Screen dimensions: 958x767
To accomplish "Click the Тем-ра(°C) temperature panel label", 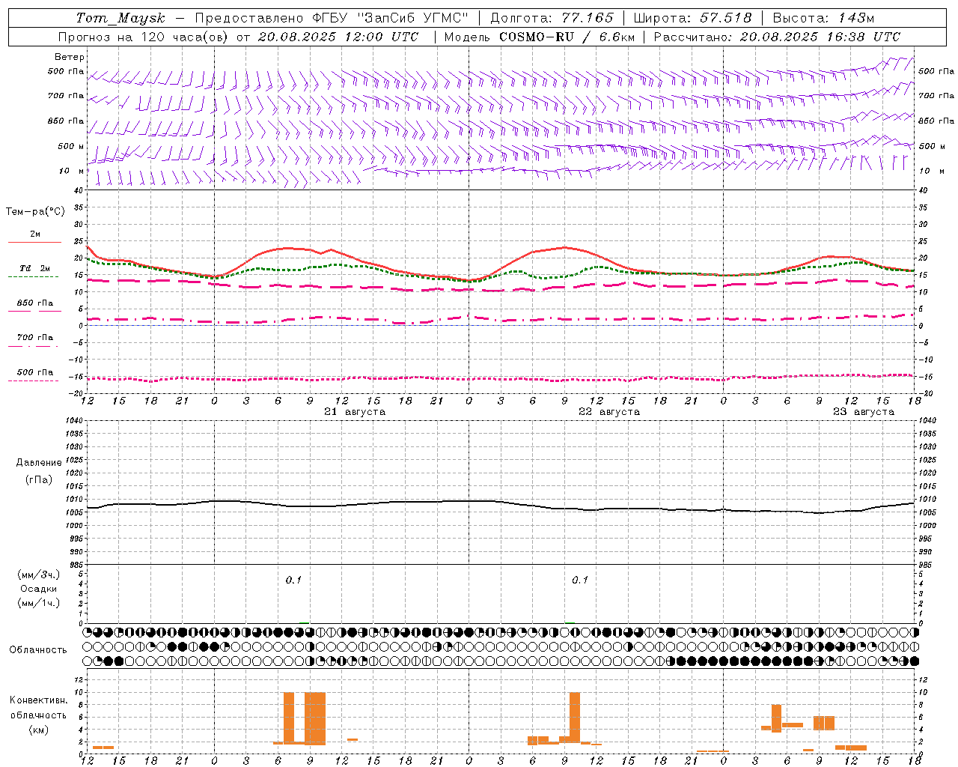I will 35,212.
